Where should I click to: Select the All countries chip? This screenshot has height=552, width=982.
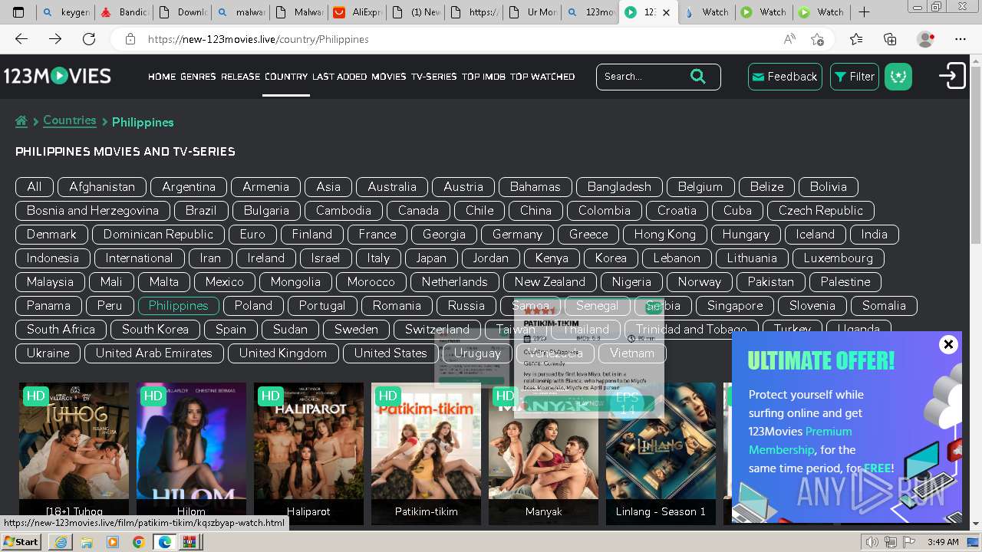pos(35,186)
